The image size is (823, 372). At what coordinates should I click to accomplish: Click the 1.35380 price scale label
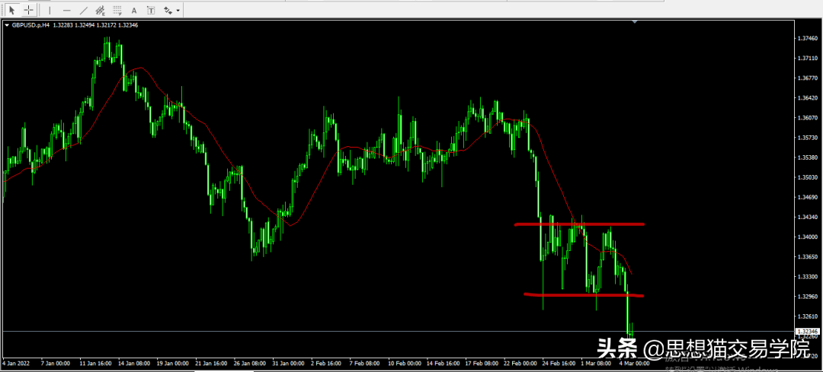point(807,157)
